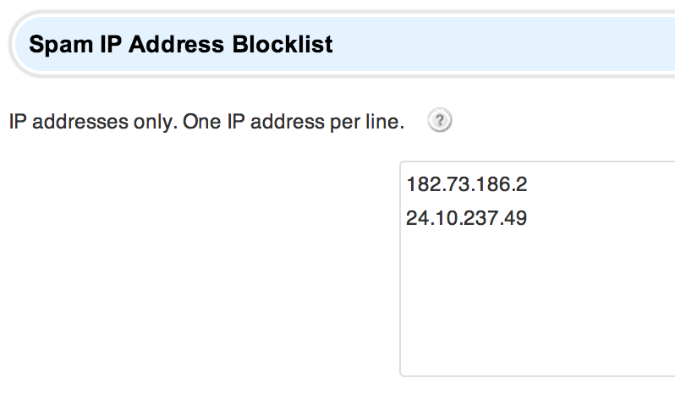Viewport: 675px width, 394px height.
Task: Click the left border of the IP textarea
Action: click(x=400, y=269)
